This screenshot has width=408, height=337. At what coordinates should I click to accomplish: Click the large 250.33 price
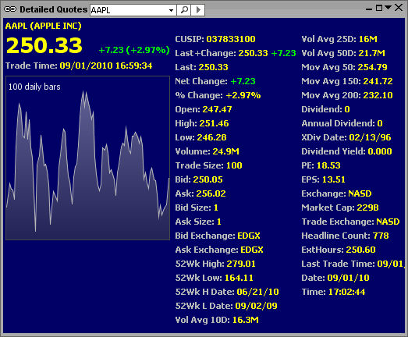(44, 45)
